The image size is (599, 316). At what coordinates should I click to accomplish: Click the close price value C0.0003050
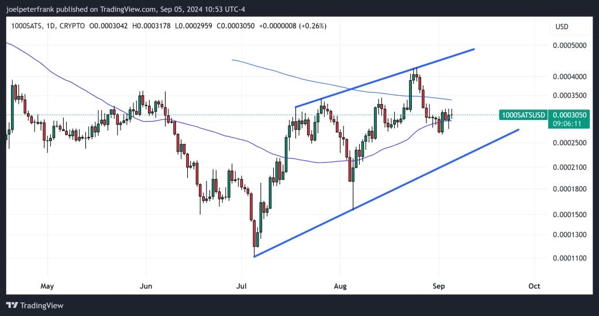tap(235, 26)
